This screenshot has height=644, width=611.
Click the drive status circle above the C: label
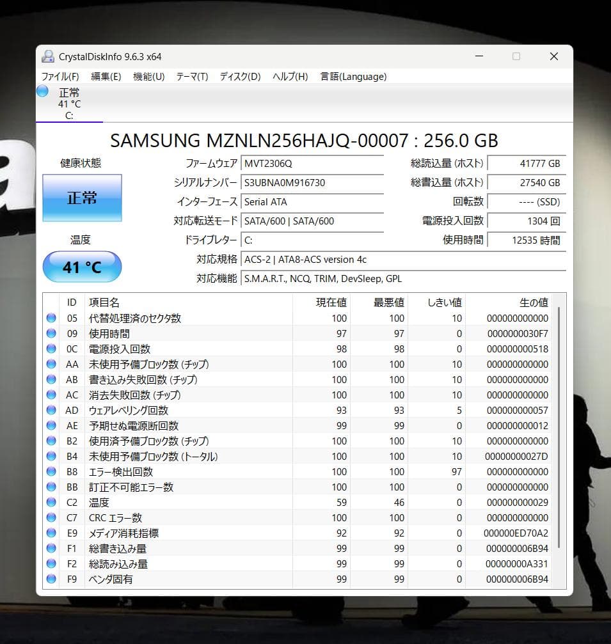click(42, 91)
